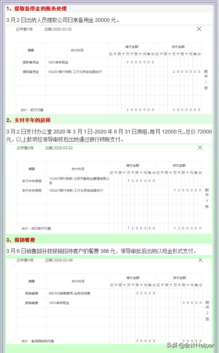The image size is (219, 353).
Task: Click summary 支付半年房租 in the 100201银行存款 row
Action: [x=32, y=191]
